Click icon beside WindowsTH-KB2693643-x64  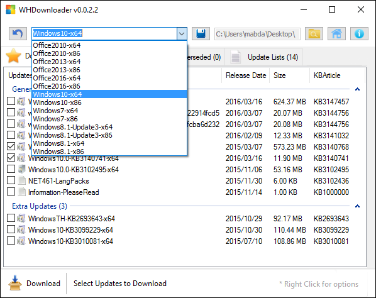pos(21,218)
